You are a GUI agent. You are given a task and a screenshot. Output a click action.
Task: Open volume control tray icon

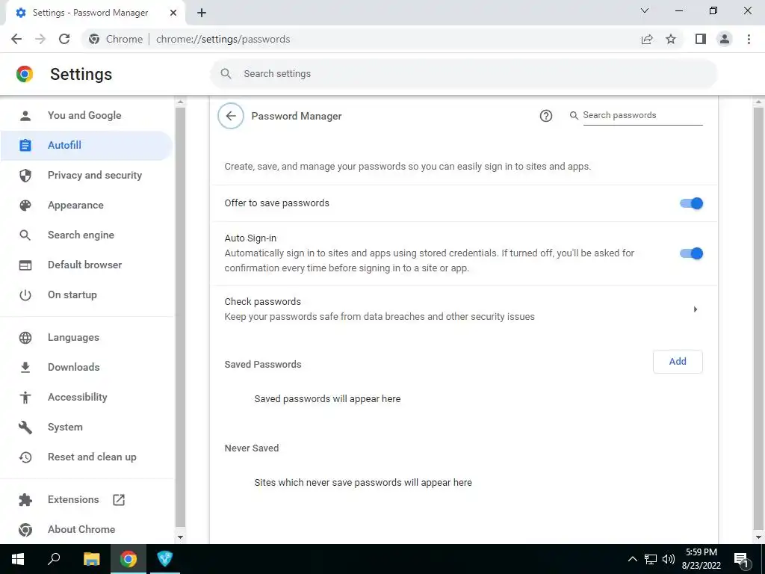(669, 559)
